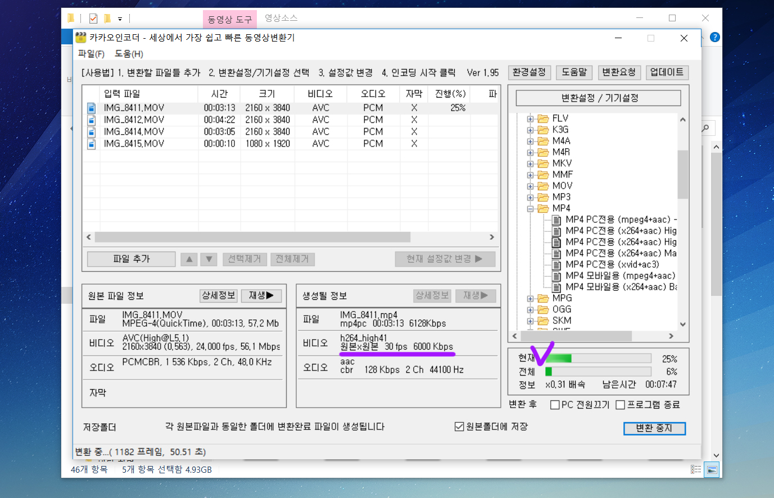Sort by 시간 column header
Image resolution: width=774 pixels, height=498 pixels.
coord(219,94)
